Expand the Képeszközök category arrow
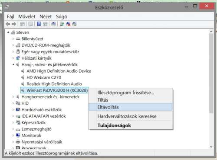The width and height of the screenshot is (217, 160). pyautogui.click(x=13, y=122)
